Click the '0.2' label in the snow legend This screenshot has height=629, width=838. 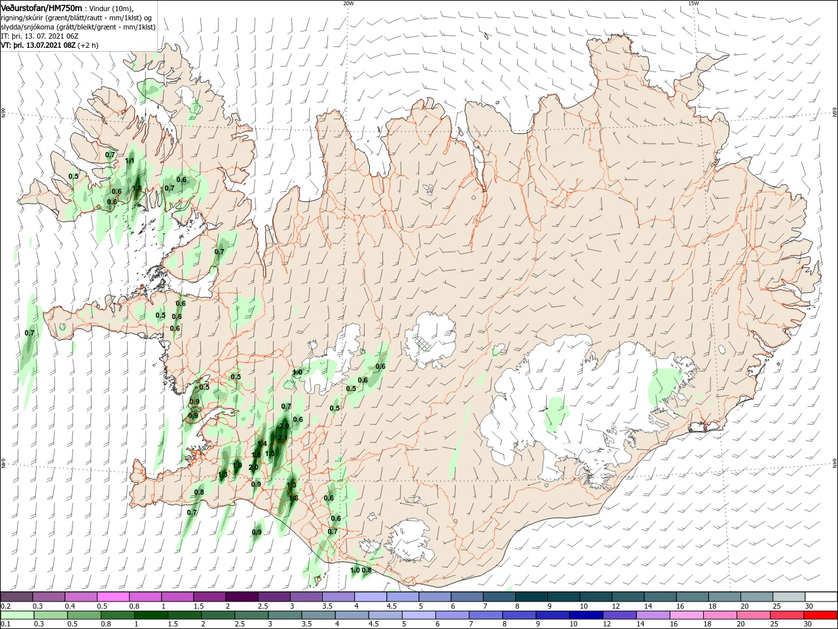tap(6, 606)
